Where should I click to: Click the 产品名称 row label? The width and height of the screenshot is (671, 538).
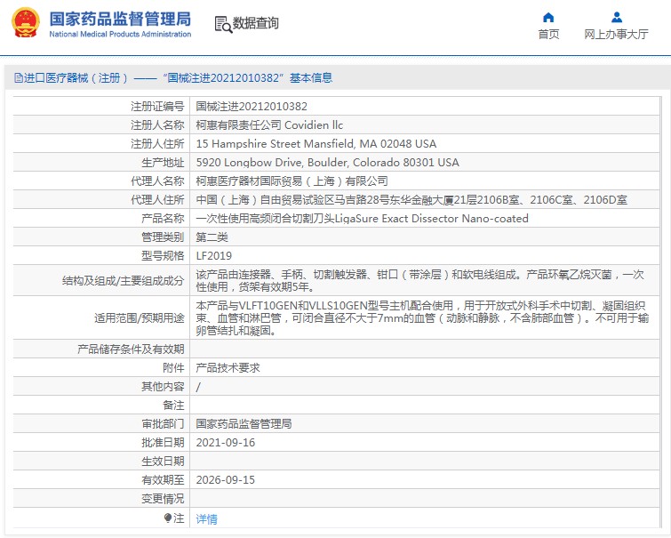163,219
